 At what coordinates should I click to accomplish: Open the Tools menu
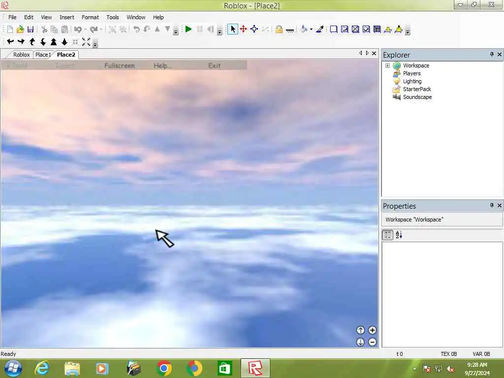(x=113, y=17)
